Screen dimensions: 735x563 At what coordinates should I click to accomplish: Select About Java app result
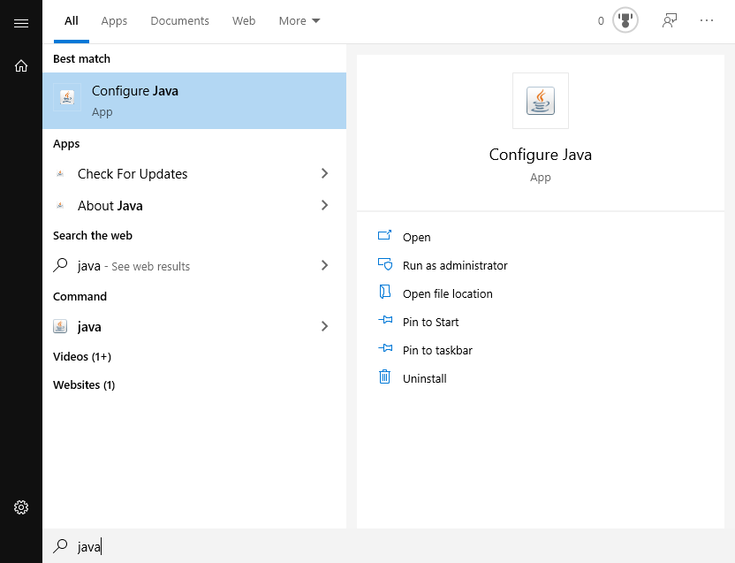click(x=194, y=206)
